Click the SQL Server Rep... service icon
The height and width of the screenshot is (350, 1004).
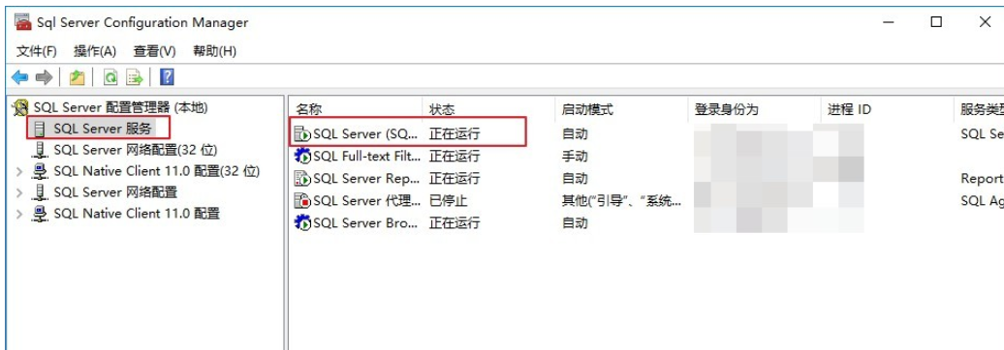[x=302, y=178]
